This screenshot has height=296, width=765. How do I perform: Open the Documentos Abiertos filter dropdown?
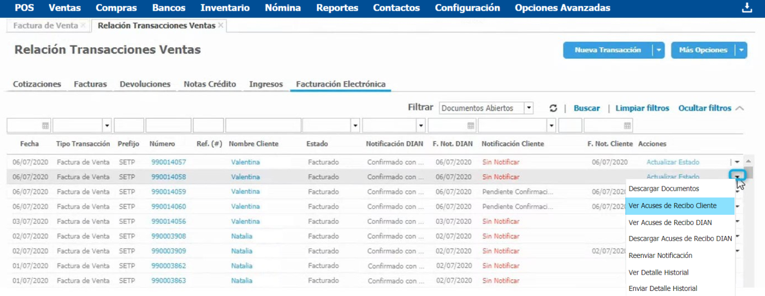(x=529, y=108)
